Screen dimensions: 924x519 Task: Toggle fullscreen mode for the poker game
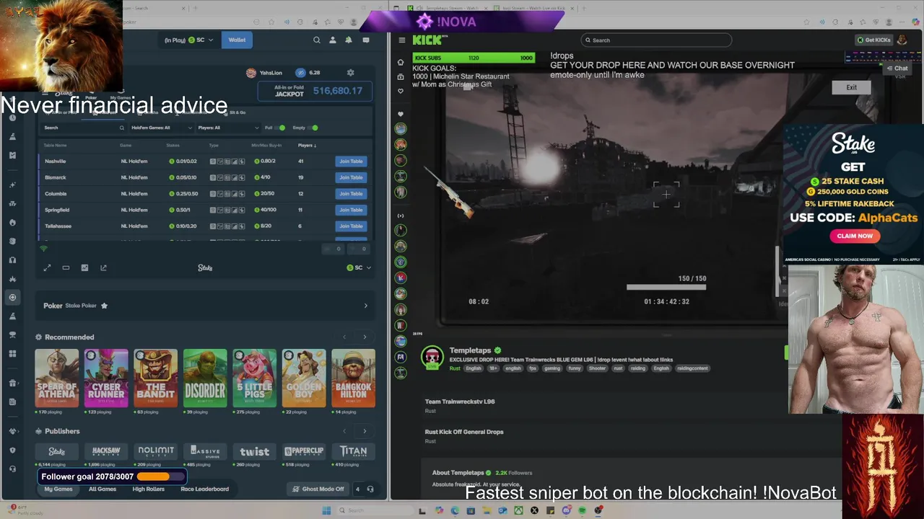click(47, 267)
